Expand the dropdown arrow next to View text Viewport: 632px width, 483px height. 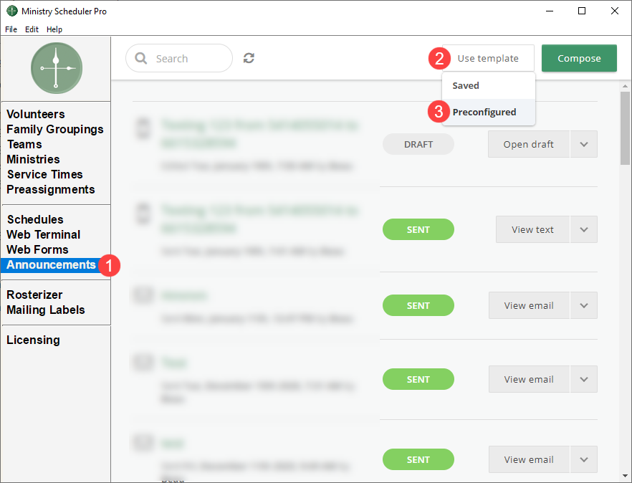coord(584,229)
